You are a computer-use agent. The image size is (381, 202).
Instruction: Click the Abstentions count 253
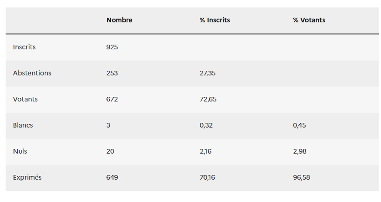112,73
